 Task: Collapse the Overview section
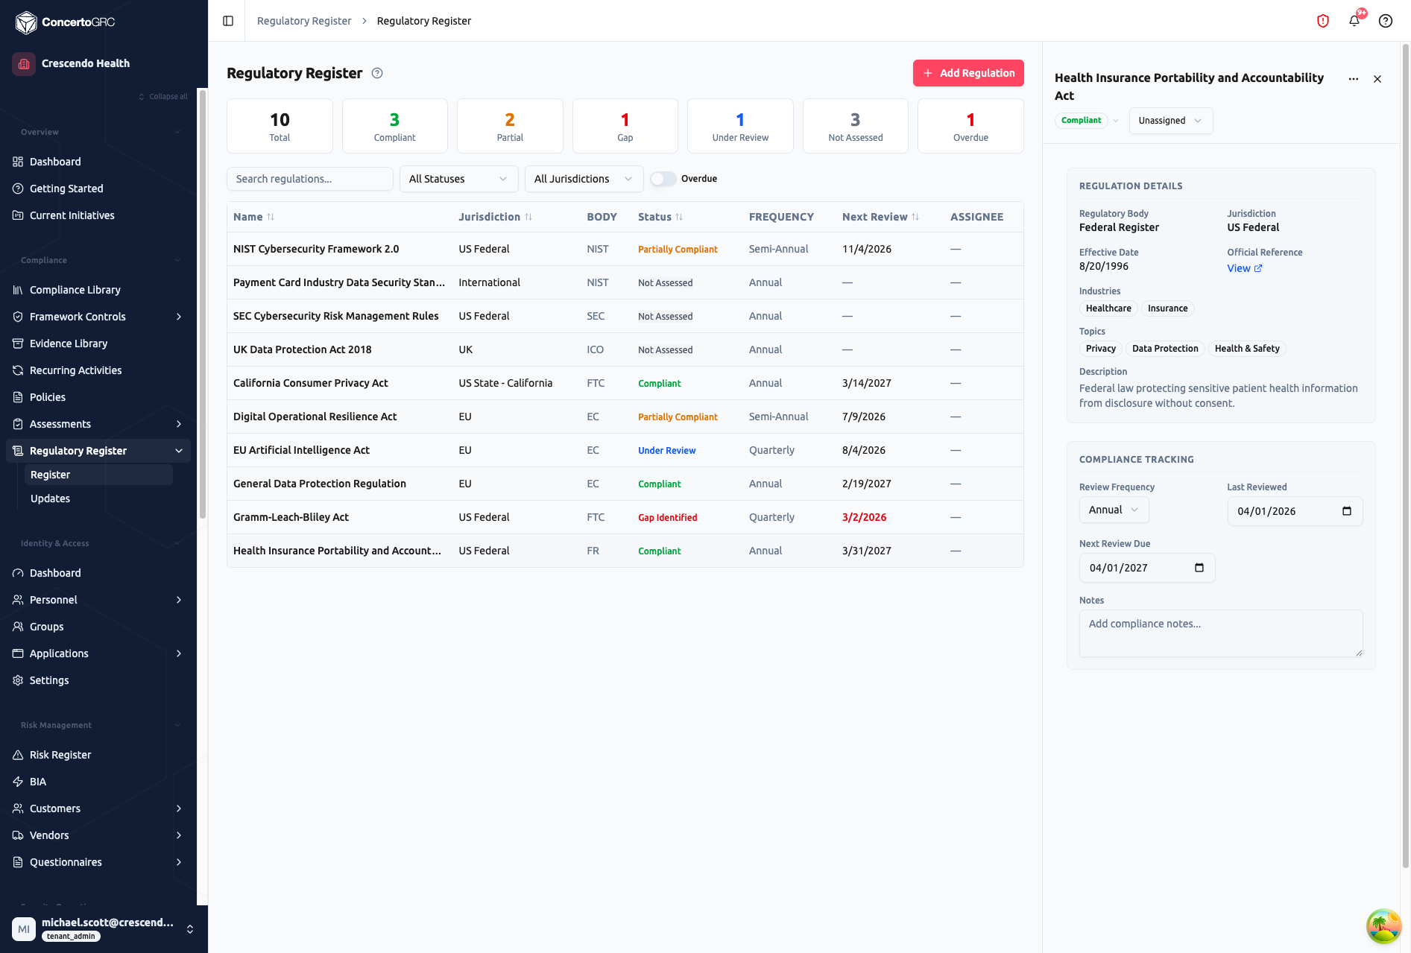177,132
